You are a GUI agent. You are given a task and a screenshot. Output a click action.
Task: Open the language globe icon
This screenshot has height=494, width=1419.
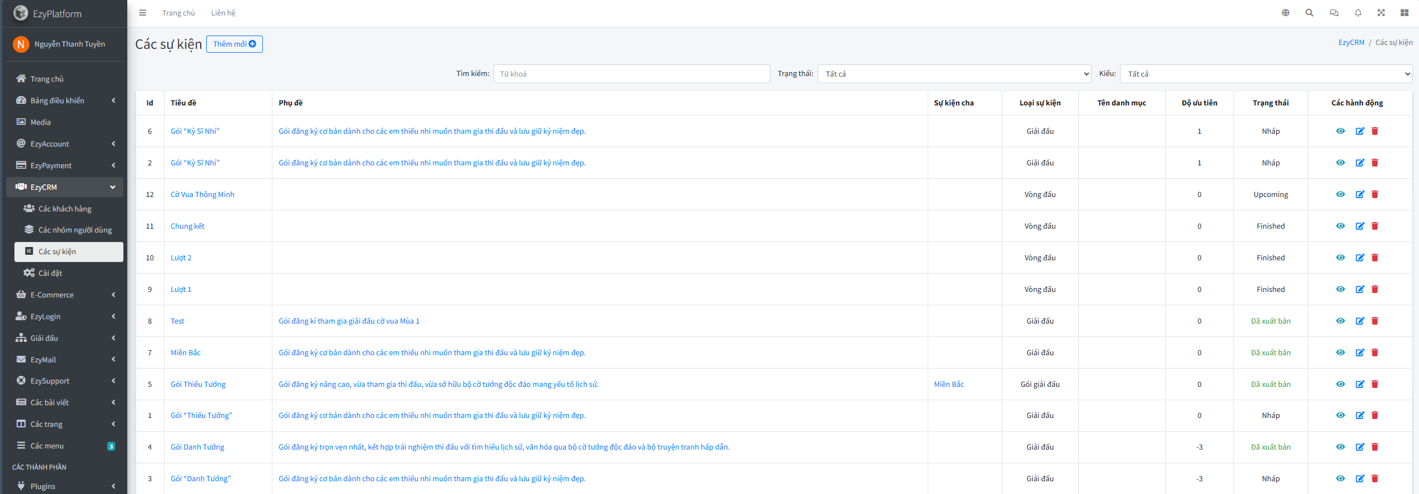coord(1286,13)
